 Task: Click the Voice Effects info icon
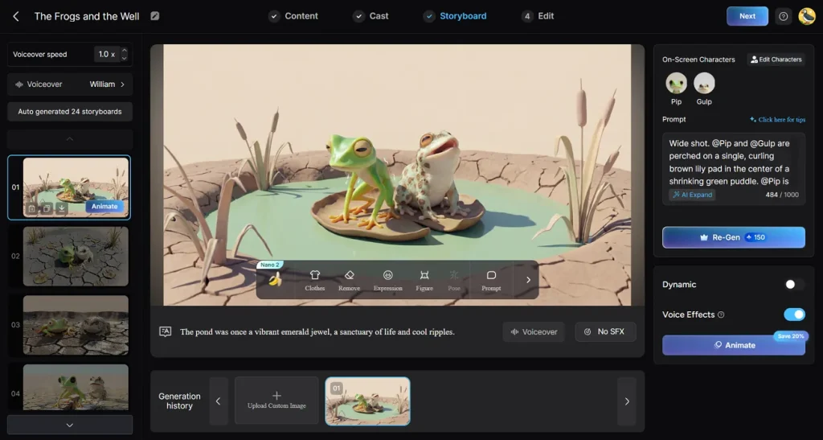coord(721,315)
